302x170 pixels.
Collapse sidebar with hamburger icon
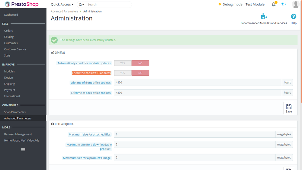click(x=23, y=150)
